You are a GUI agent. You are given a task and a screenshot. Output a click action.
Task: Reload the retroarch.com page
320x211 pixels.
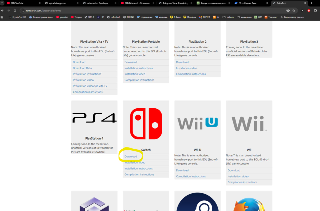coord(15,11)
